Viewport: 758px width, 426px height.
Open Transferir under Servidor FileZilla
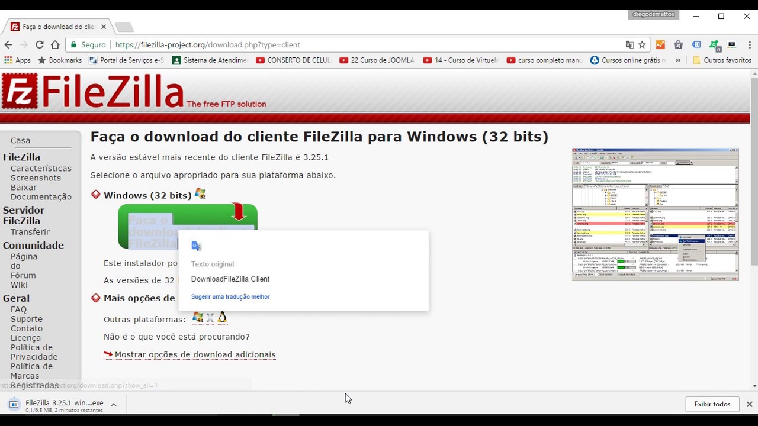30,232
